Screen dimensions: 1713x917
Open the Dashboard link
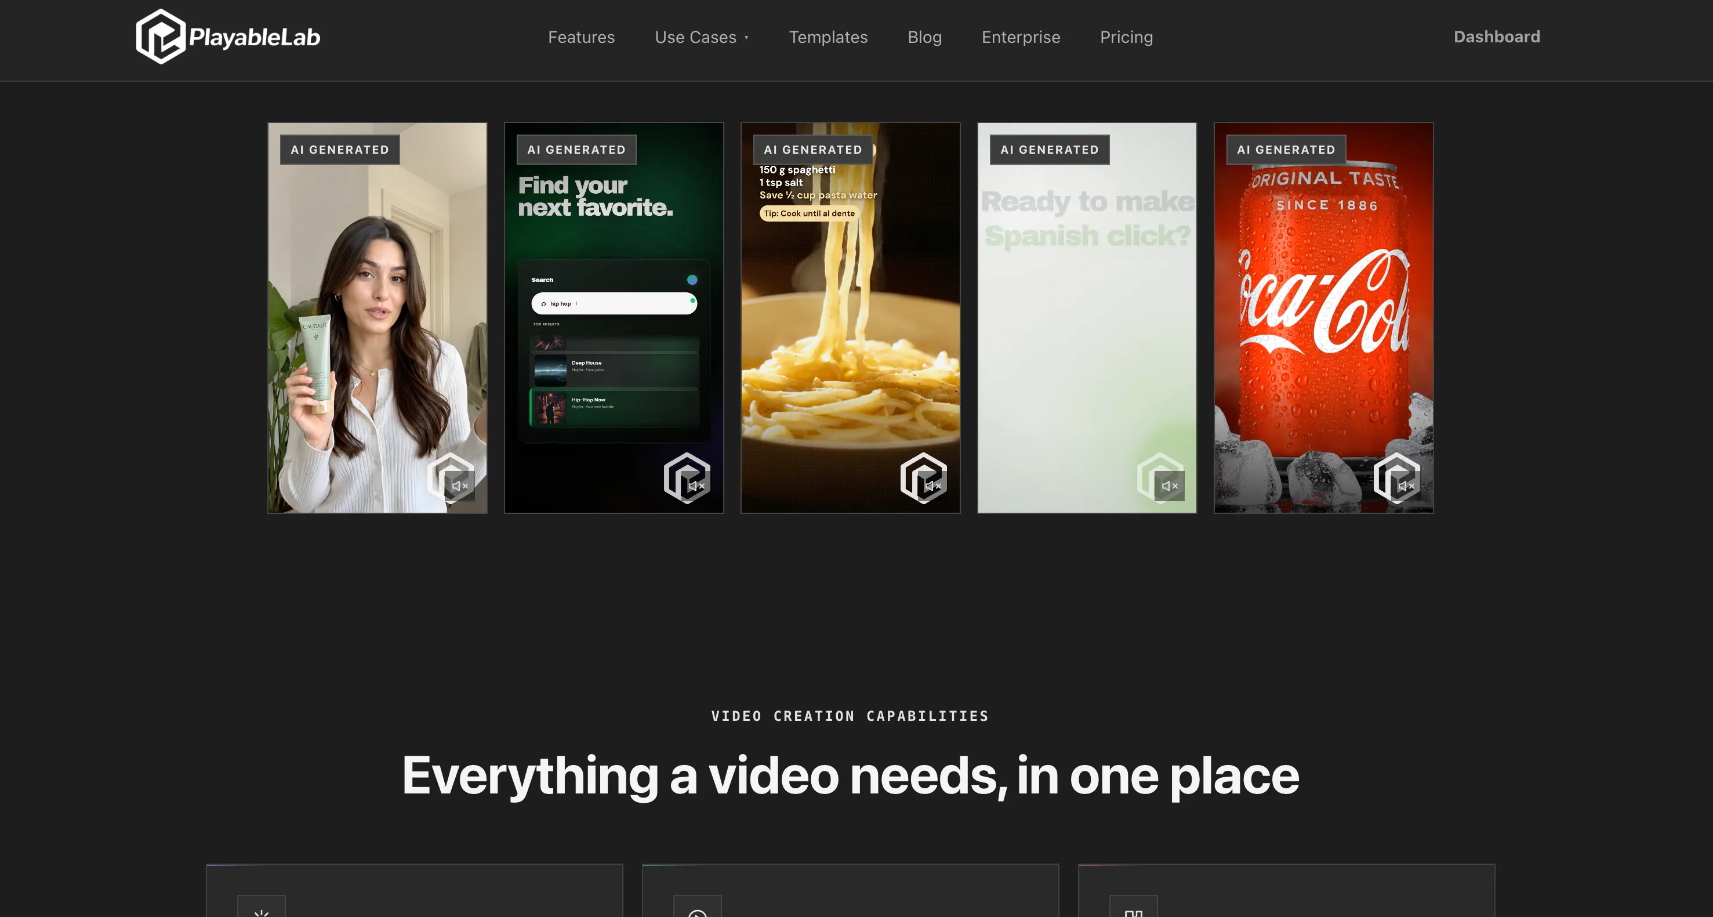(x=1496, y=37)
